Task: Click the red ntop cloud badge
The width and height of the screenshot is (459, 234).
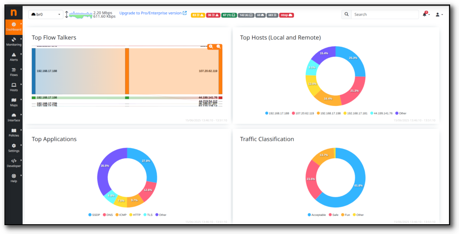Action: click(286, 15)
